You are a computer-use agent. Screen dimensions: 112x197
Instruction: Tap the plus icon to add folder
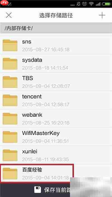pyautogui.click(x=102, y=15)
